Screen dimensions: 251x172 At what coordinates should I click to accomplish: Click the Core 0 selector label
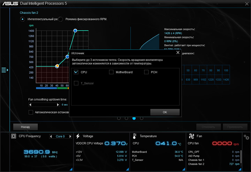click(x=60, y=136)
